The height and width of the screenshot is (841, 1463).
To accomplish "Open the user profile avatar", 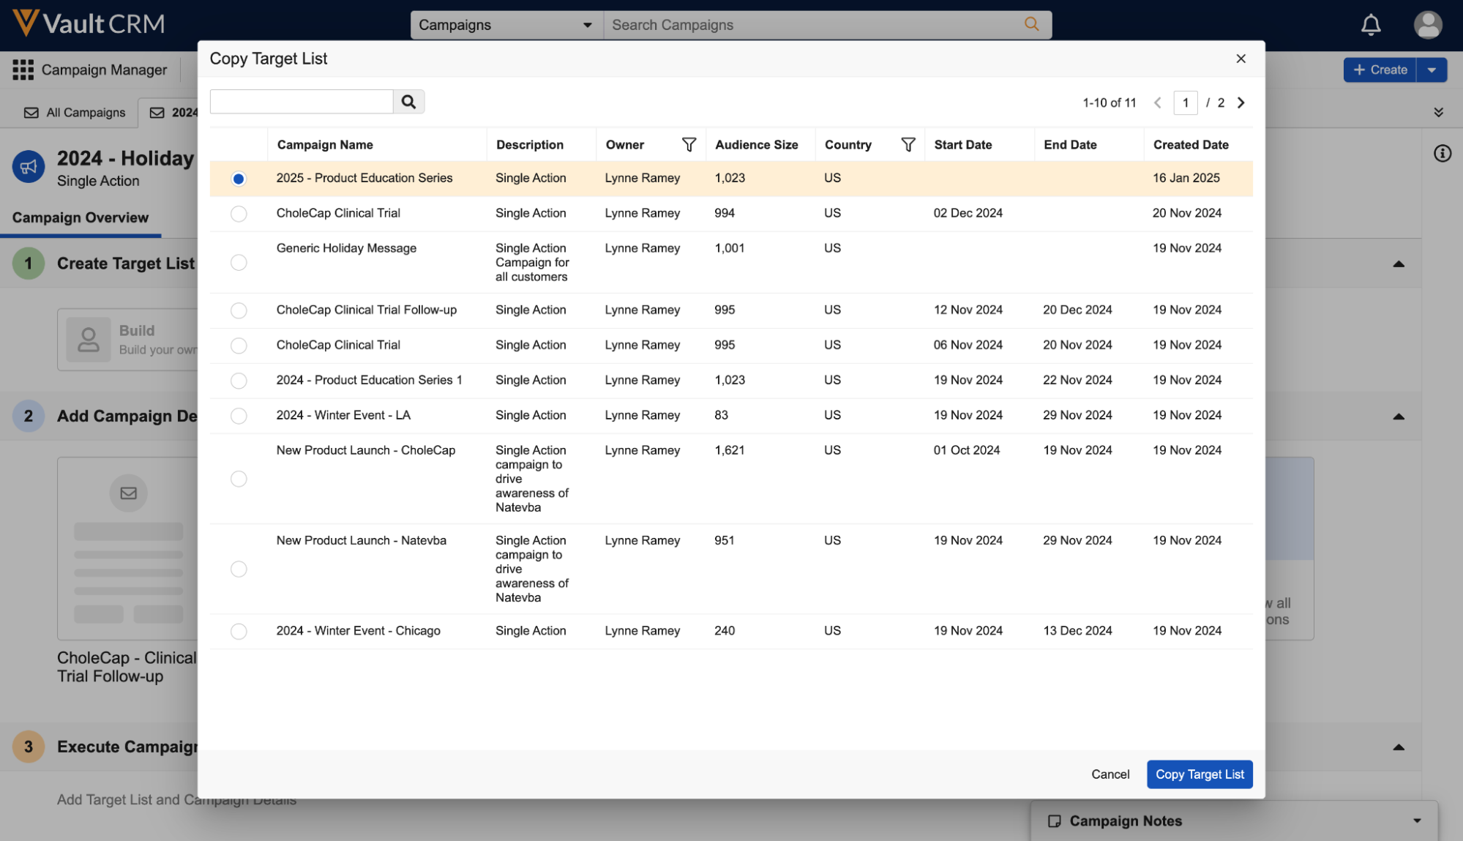I will pos(1427,26).
